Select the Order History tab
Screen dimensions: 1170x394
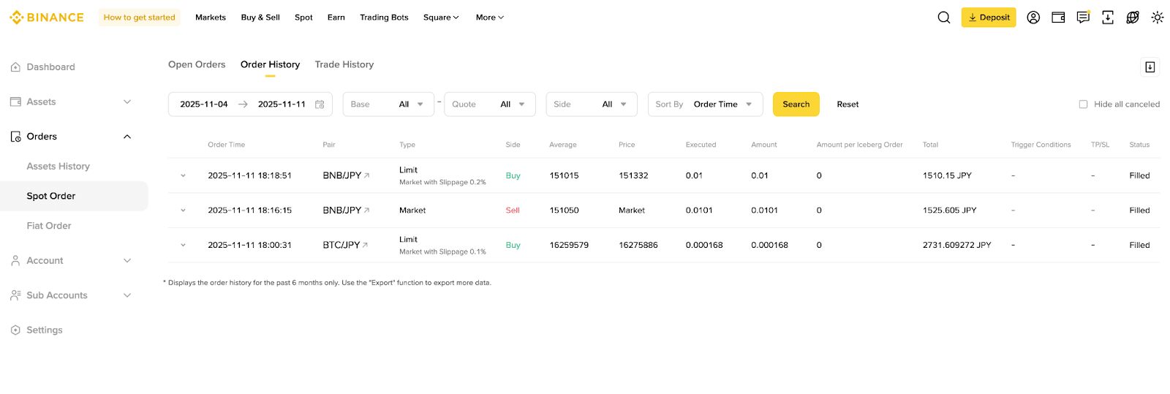click(x=271, y=65)
